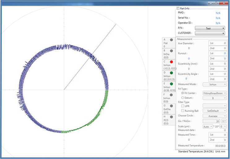Click the green status dot on tab D

pyautogui.click(x=171, y=73)
